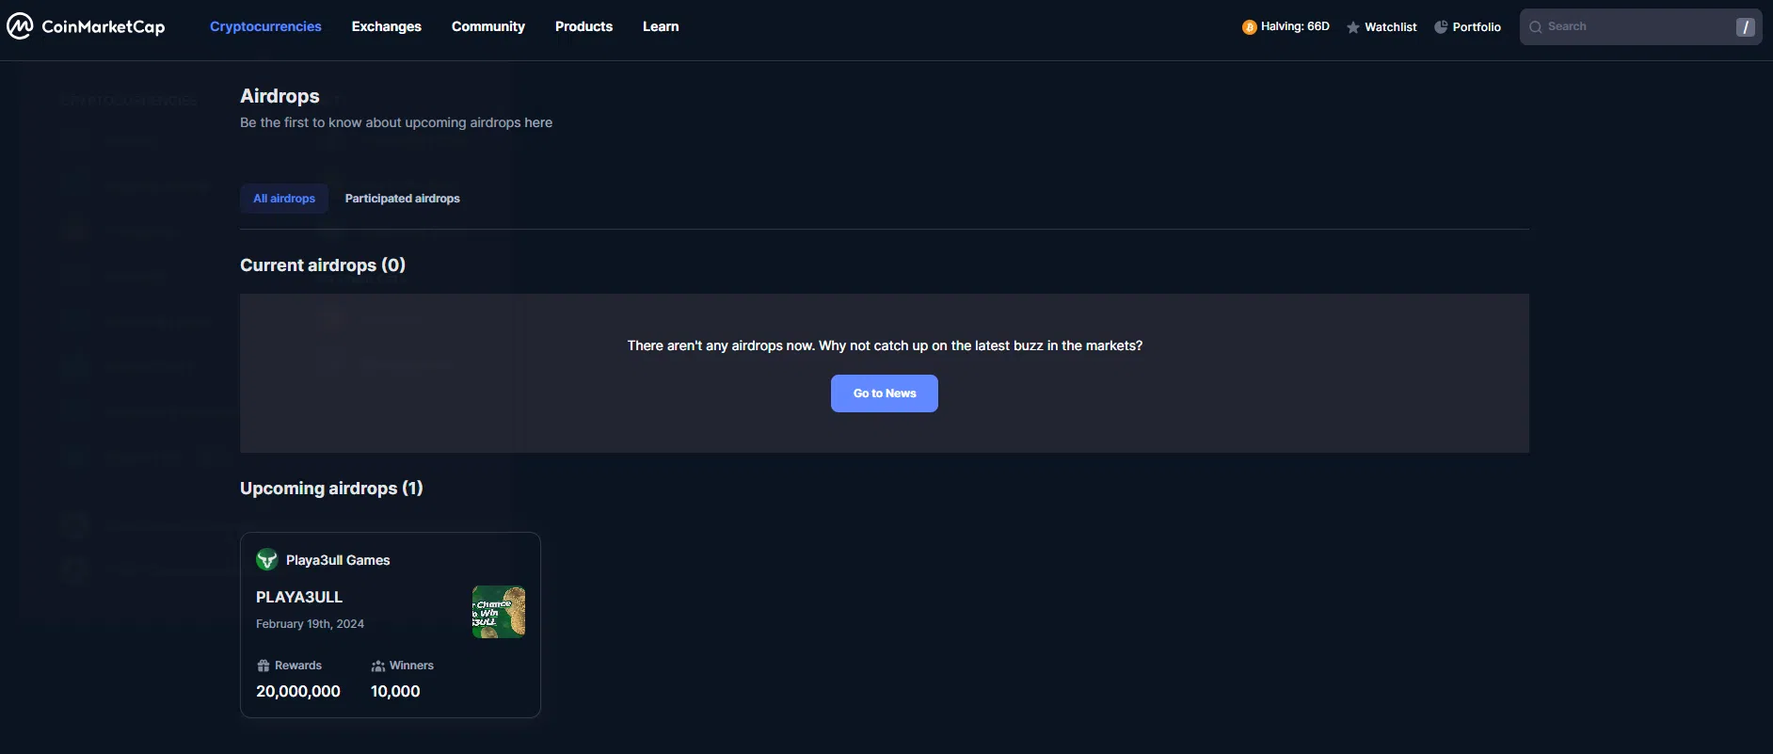Click the Winners people icon
This screenshot has width=1773, height=754.
[378, 666]
